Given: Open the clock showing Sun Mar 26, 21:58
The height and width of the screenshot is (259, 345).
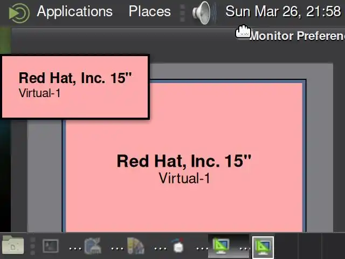Looking at the screenshot, I should pyautogui.click(x=283, y=11).
